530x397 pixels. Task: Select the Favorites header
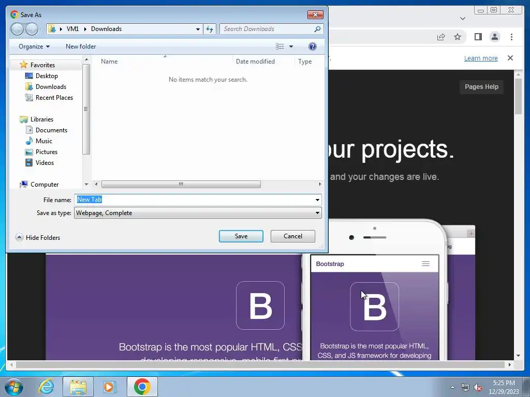[x=42, y=65]
